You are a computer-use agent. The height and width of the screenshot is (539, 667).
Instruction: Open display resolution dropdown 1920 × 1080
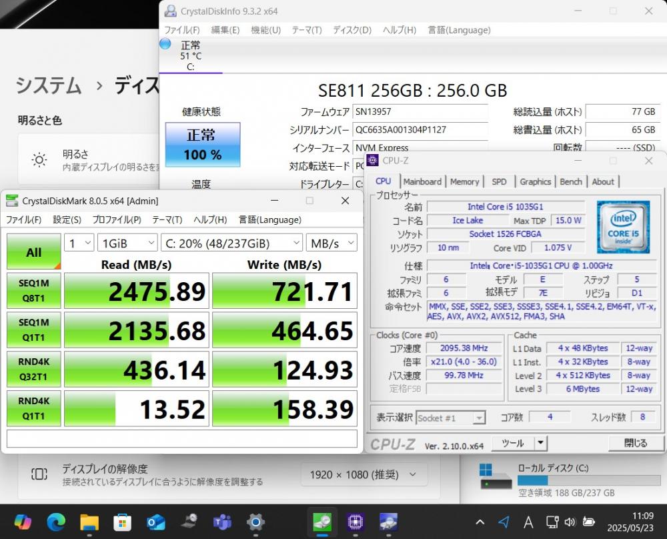(x=364, y=474)
